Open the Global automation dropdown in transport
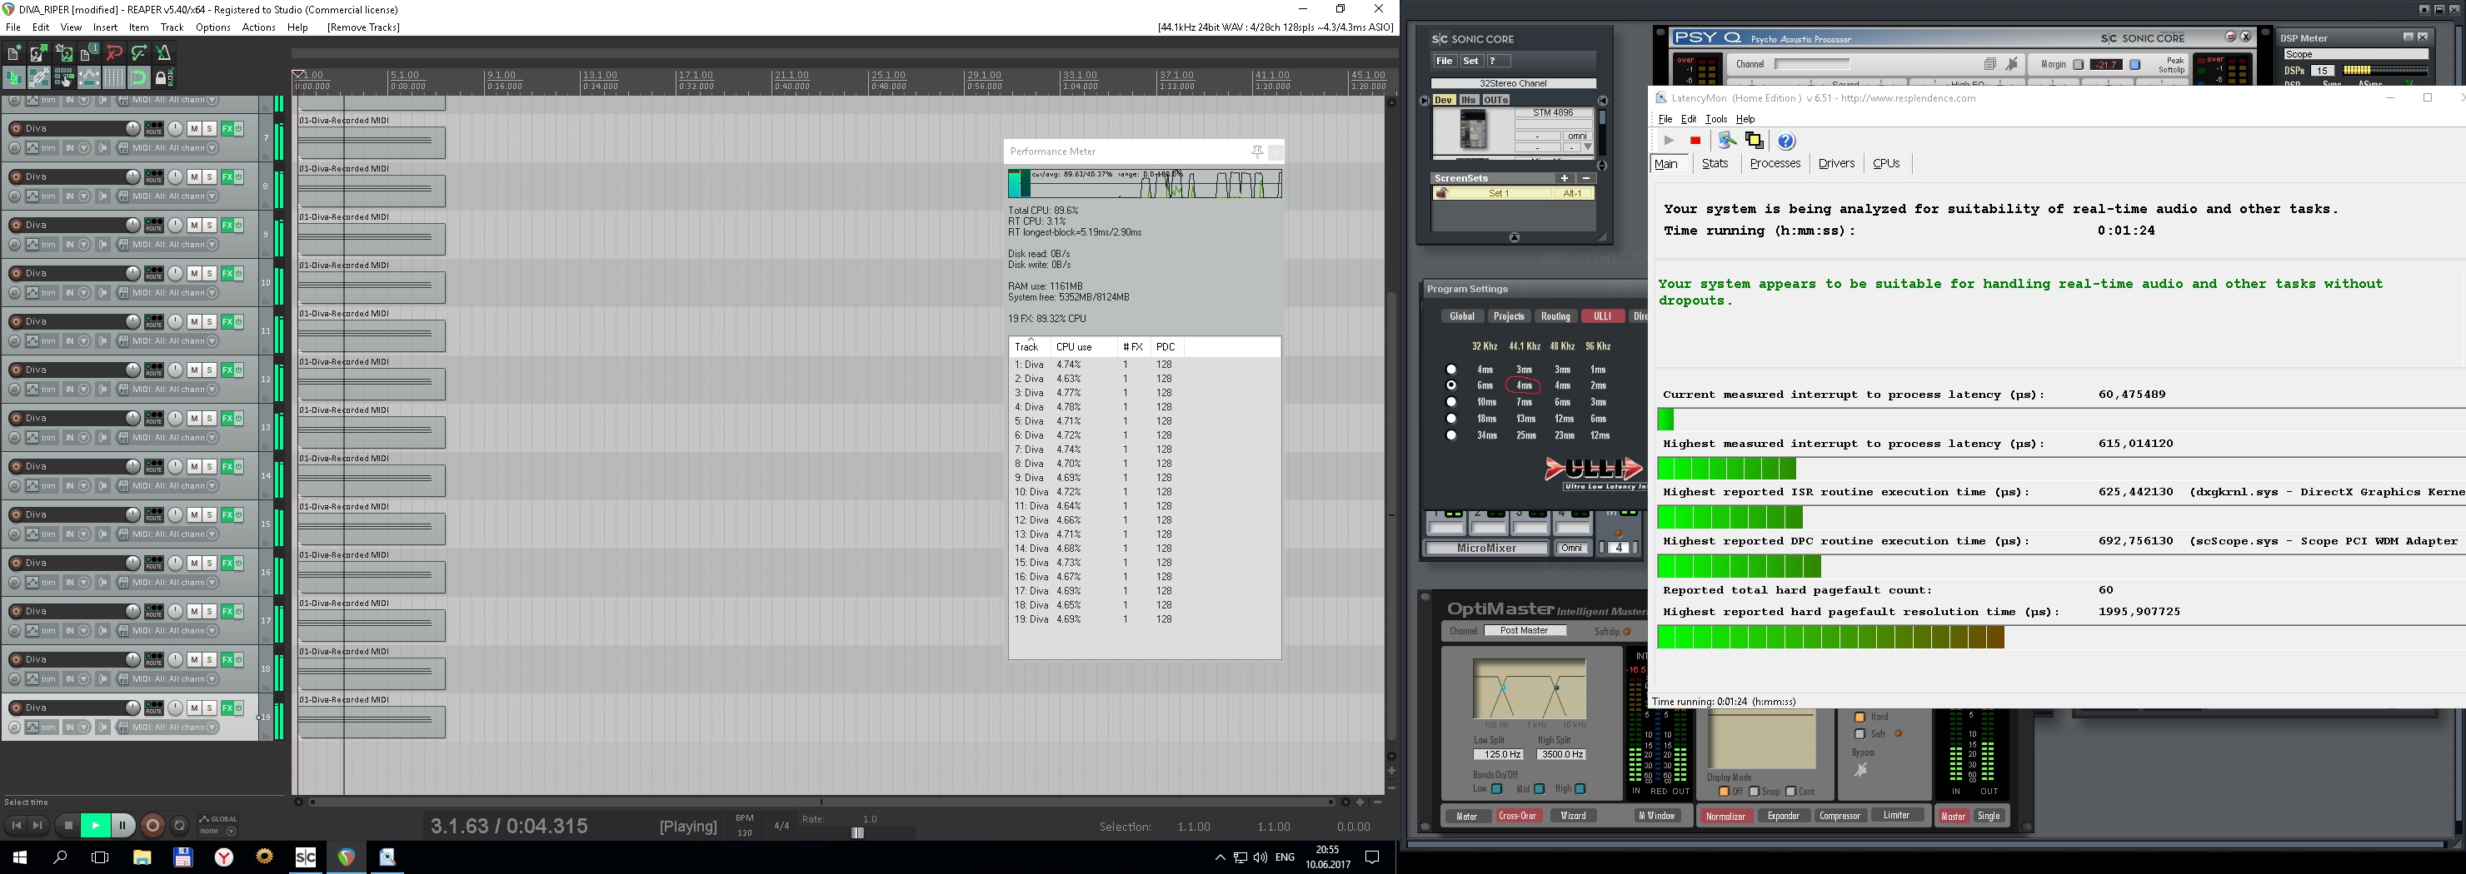2466x874 pixels. [230, 831]
